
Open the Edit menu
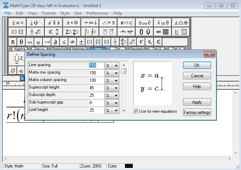pyautogui.click(x=20, y=13)
